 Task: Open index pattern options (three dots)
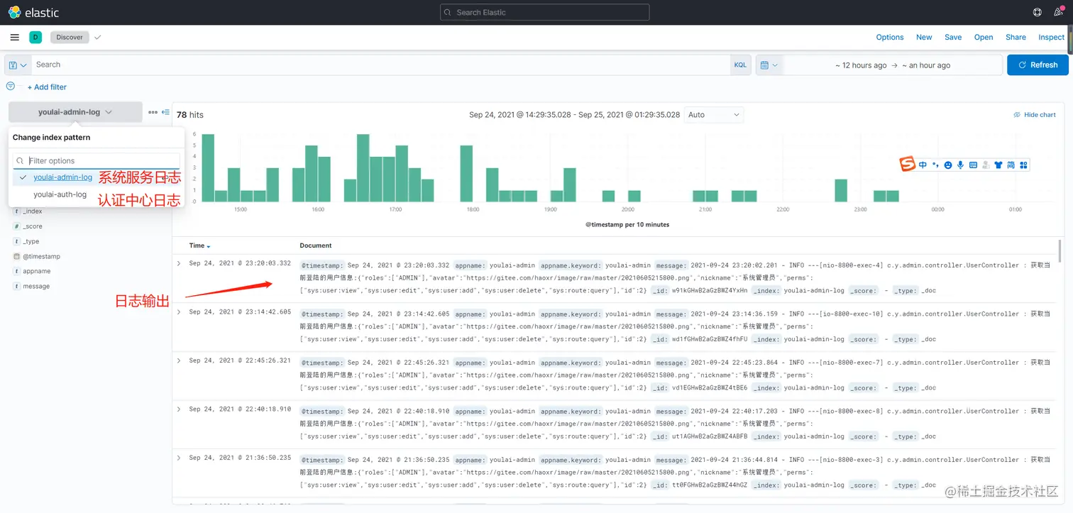(153, 112)
